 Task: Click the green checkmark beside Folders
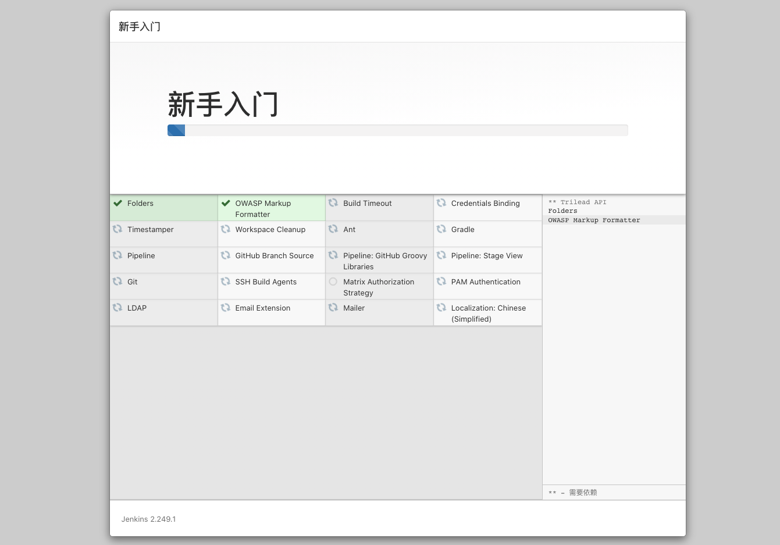point(117,203)
